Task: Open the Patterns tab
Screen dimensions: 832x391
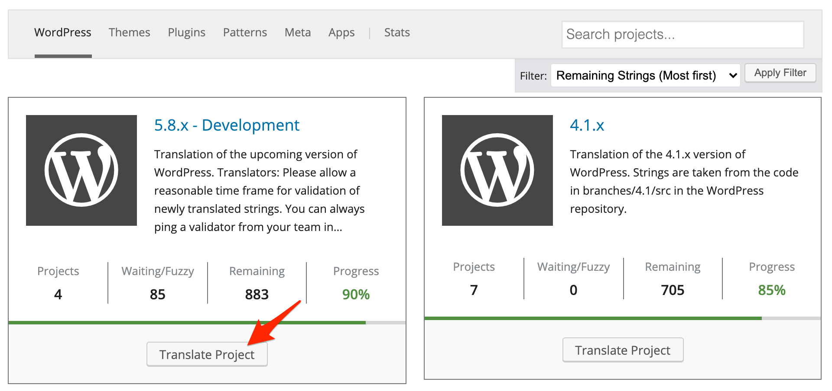Action: tap(245, 33)
